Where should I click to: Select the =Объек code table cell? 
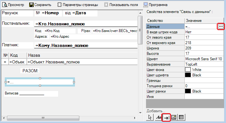click(x=18, y=62)
